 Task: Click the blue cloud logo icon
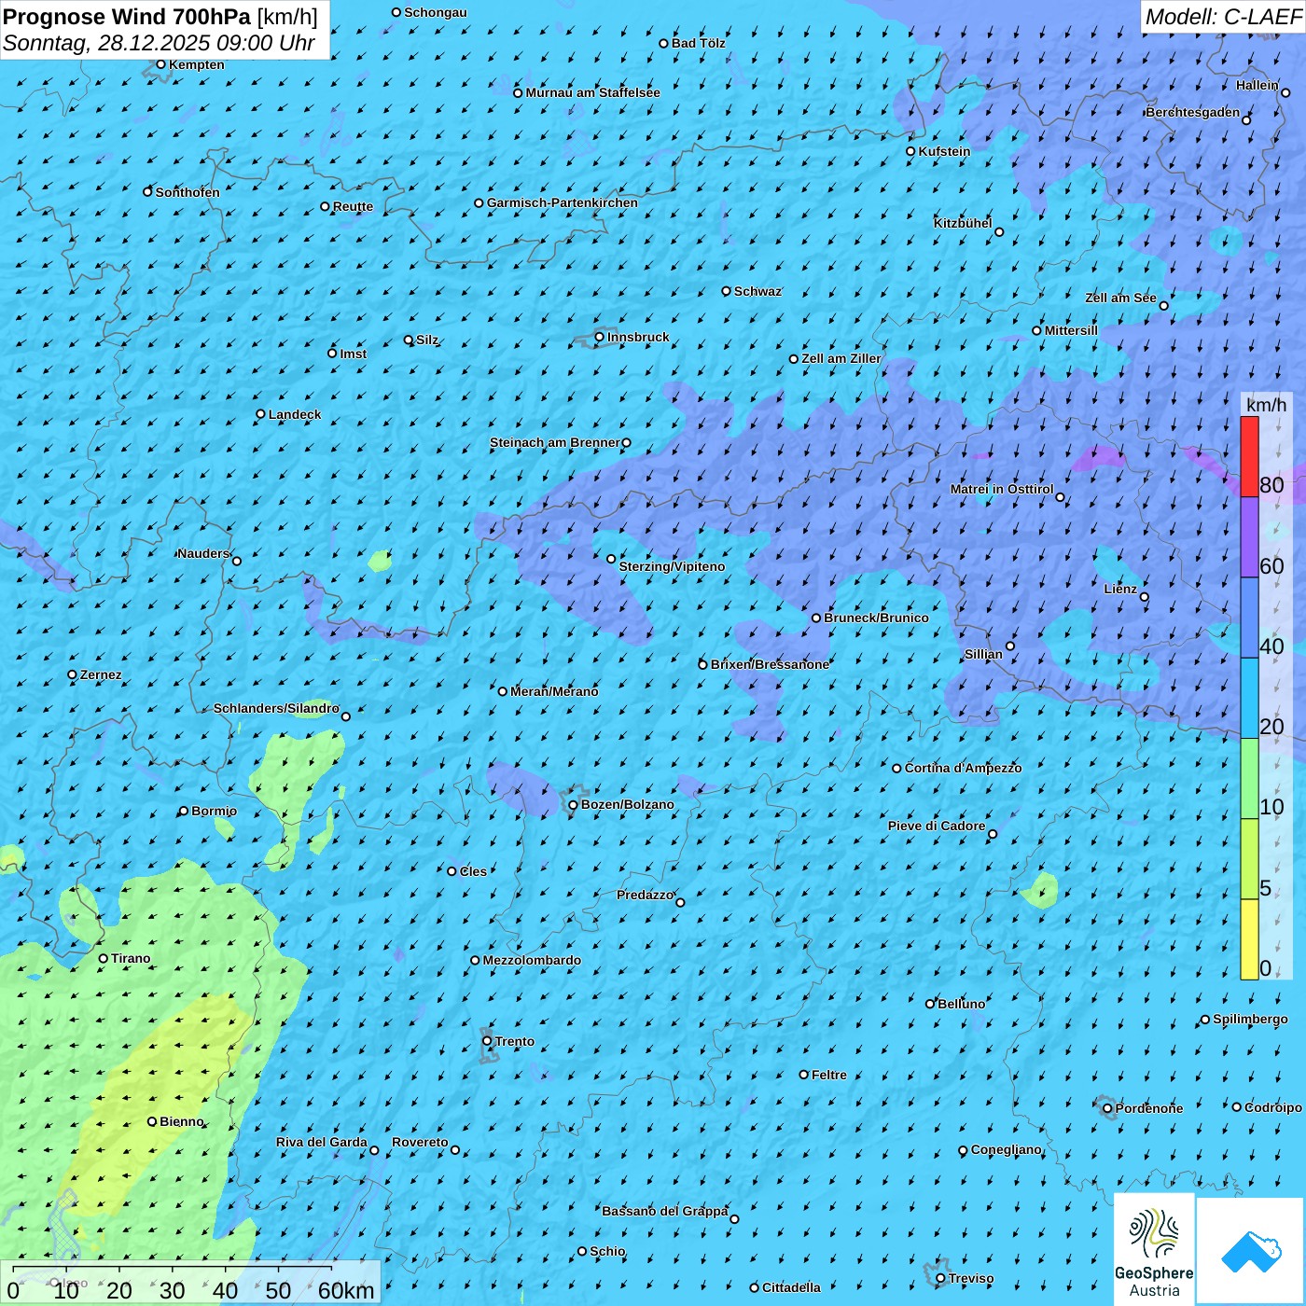1251,1250
